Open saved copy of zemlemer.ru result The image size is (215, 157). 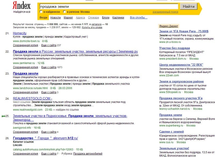25,67
